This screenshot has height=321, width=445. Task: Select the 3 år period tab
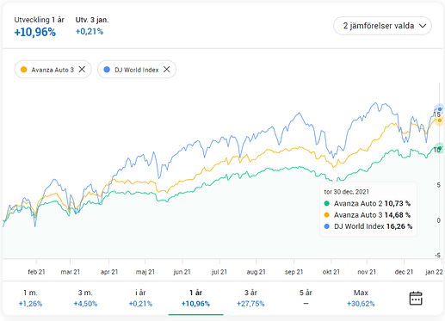[x=250, y=298]
